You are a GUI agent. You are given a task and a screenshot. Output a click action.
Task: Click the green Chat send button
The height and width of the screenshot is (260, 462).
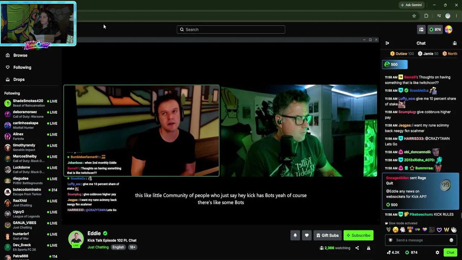pos(450,252)
